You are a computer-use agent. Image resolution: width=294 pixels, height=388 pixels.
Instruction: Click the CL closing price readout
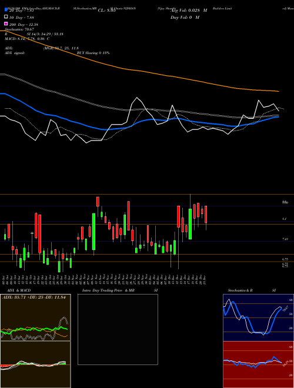tap(107, 11)
